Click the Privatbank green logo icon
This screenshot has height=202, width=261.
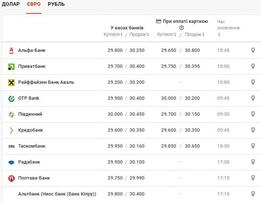tap(11, 66)
